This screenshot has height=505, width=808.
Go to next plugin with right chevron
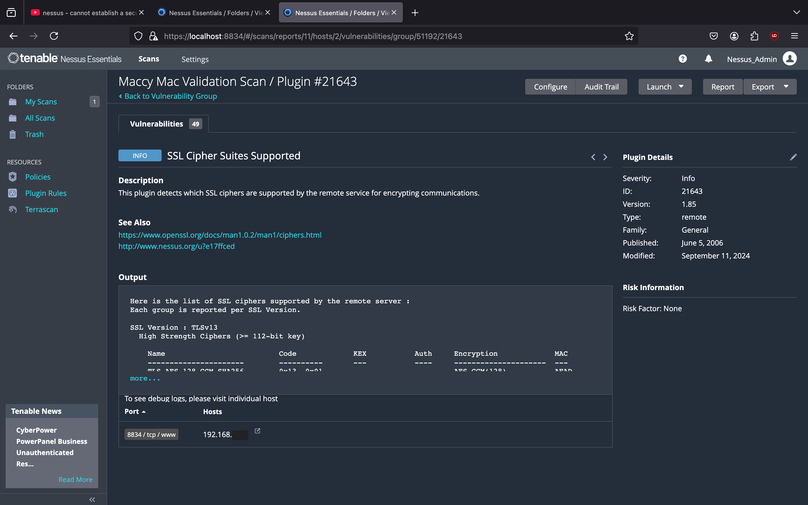605,157
